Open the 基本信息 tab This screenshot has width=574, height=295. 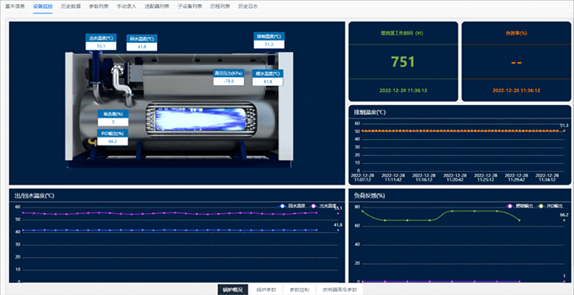click(x=14, y=6)
